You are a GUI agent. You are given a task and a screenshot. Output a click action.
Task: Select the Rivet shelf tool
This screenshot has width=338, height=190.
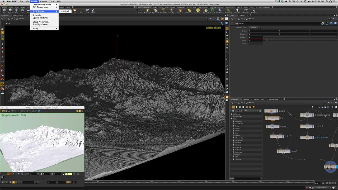87,11
